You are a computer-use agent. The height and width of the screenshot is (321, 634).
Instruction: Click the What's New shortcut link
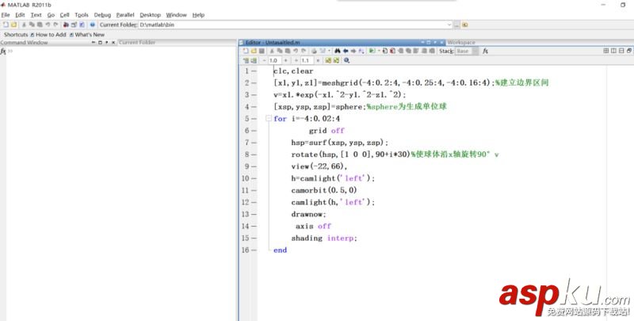pyautogui.click(x=87, y=35)
